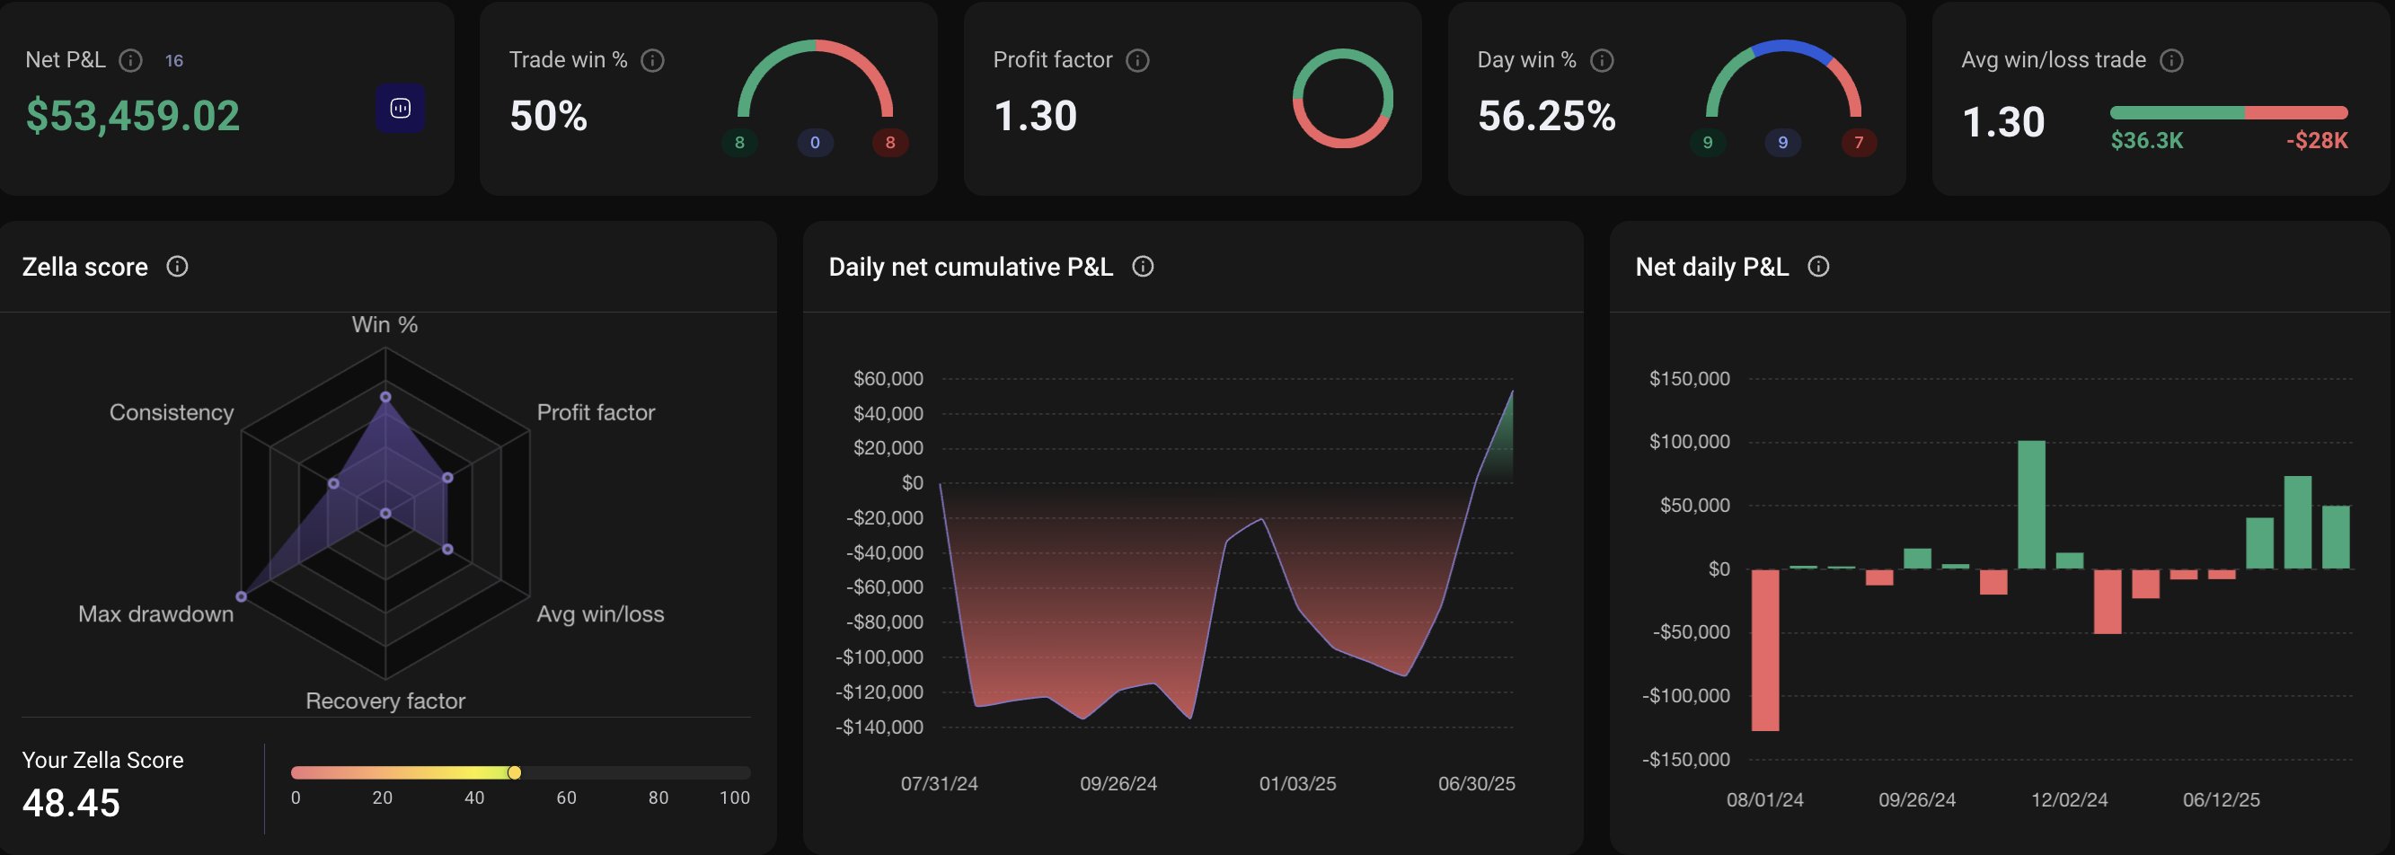The height and width of the screenshot is (855, 2395).
Task: Click the Max drawdown point on radar chart
Action: coord(241,595)
